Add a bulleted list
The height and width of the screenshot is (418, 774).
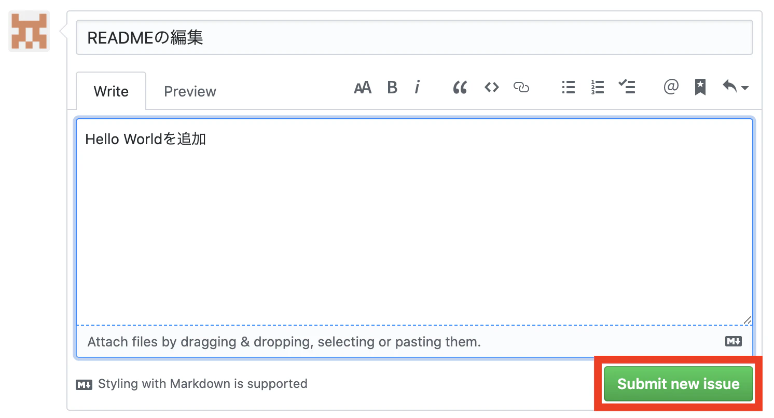click(x=569, y=88)
